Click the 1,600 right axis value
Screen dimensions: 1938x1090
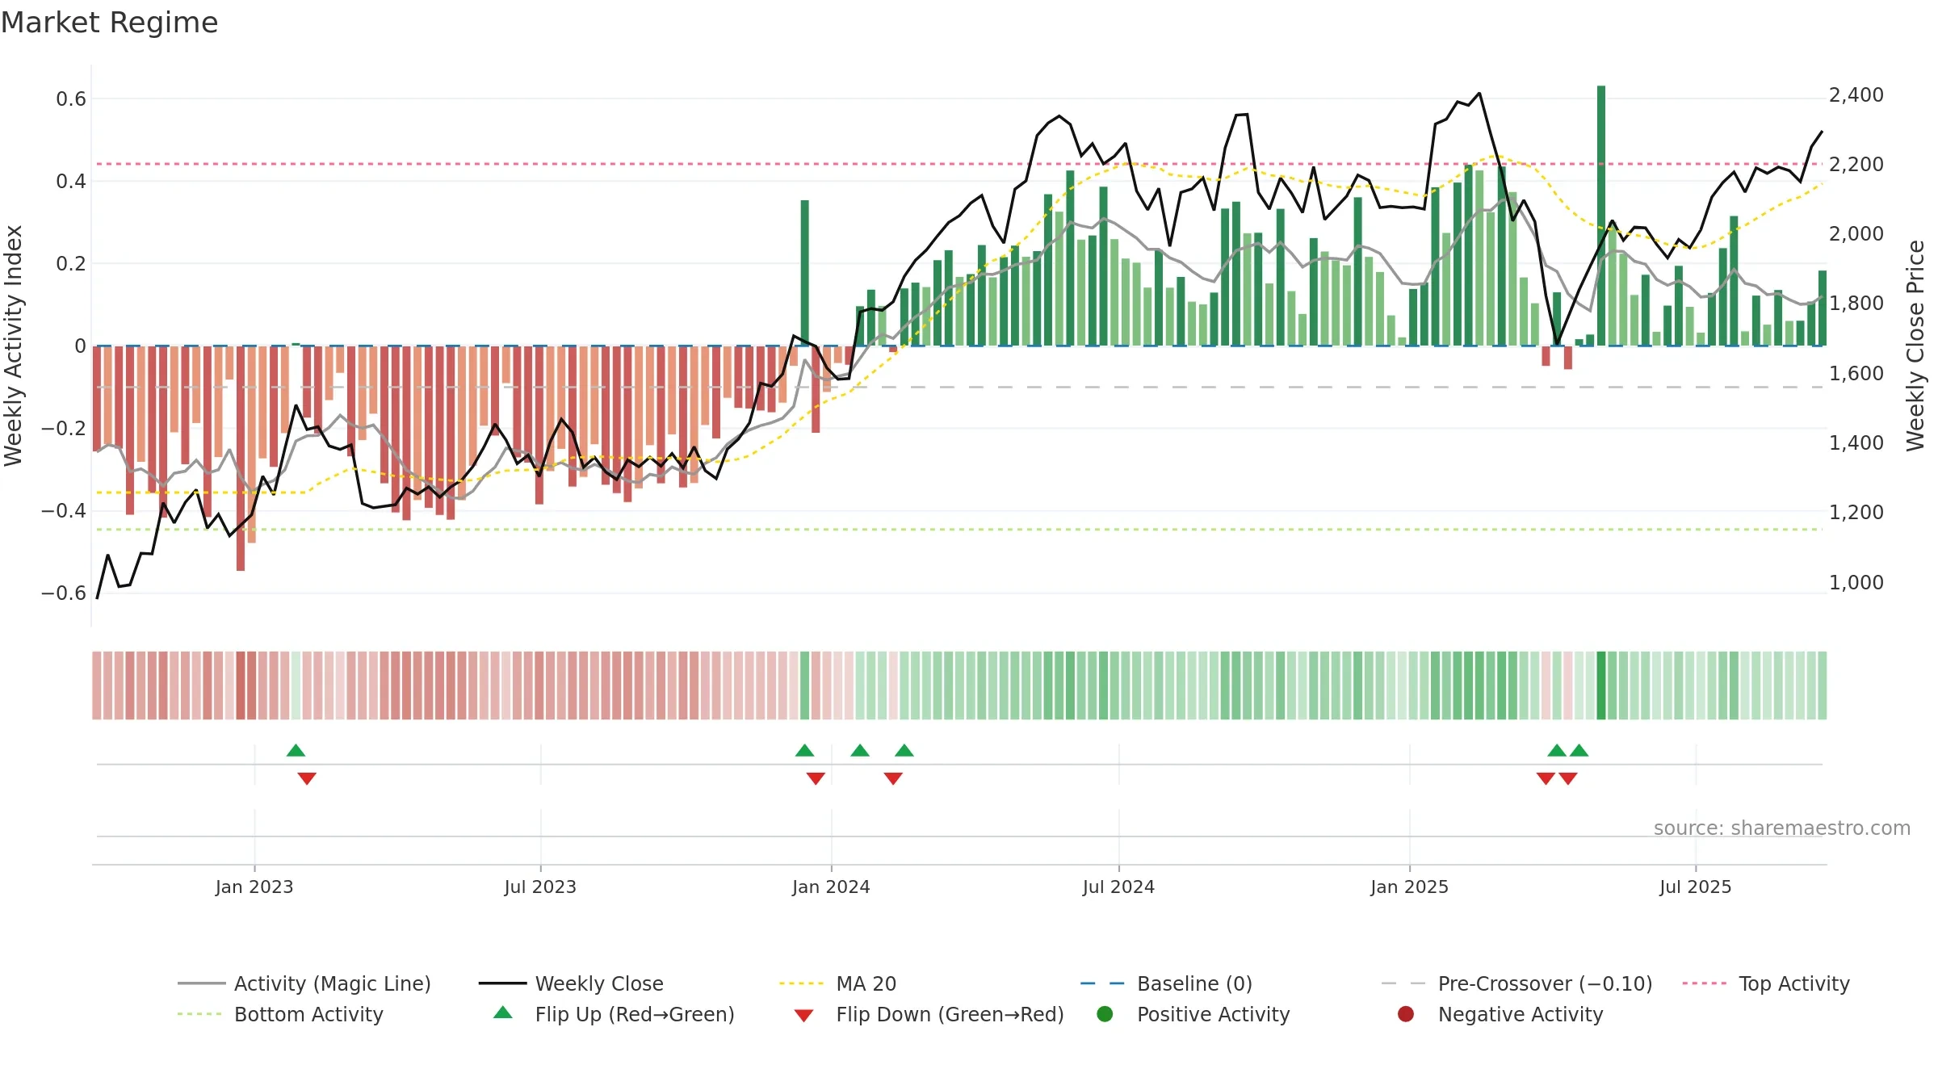coord(1856,374)
